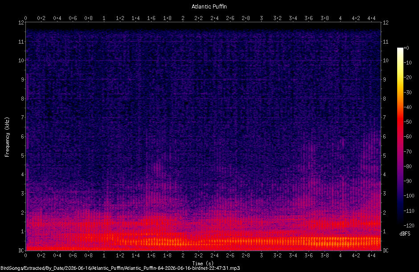Click "0·2" tick on the top time axis
Screen dimensions: 419x272
pyautogui.click(x=41, y=18)
